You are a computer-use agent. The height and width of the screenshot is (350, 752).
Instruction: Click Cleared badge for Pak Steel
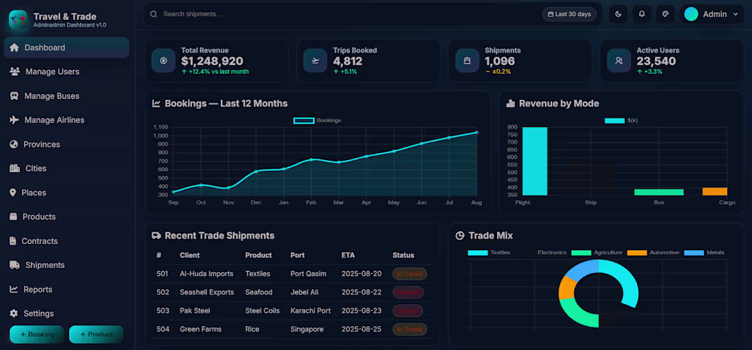(407, 311)
